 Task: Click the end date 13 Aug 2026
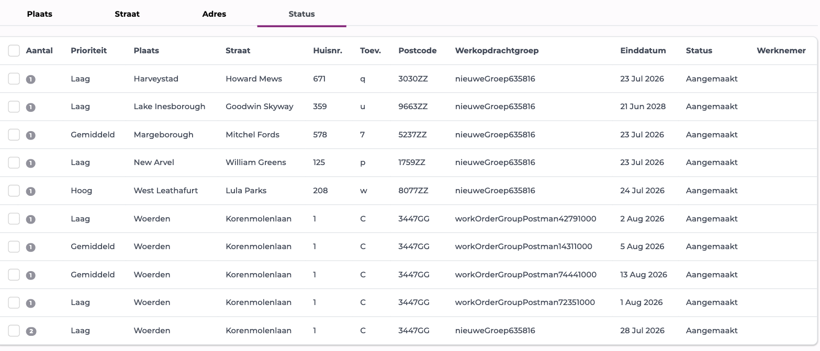644,275
